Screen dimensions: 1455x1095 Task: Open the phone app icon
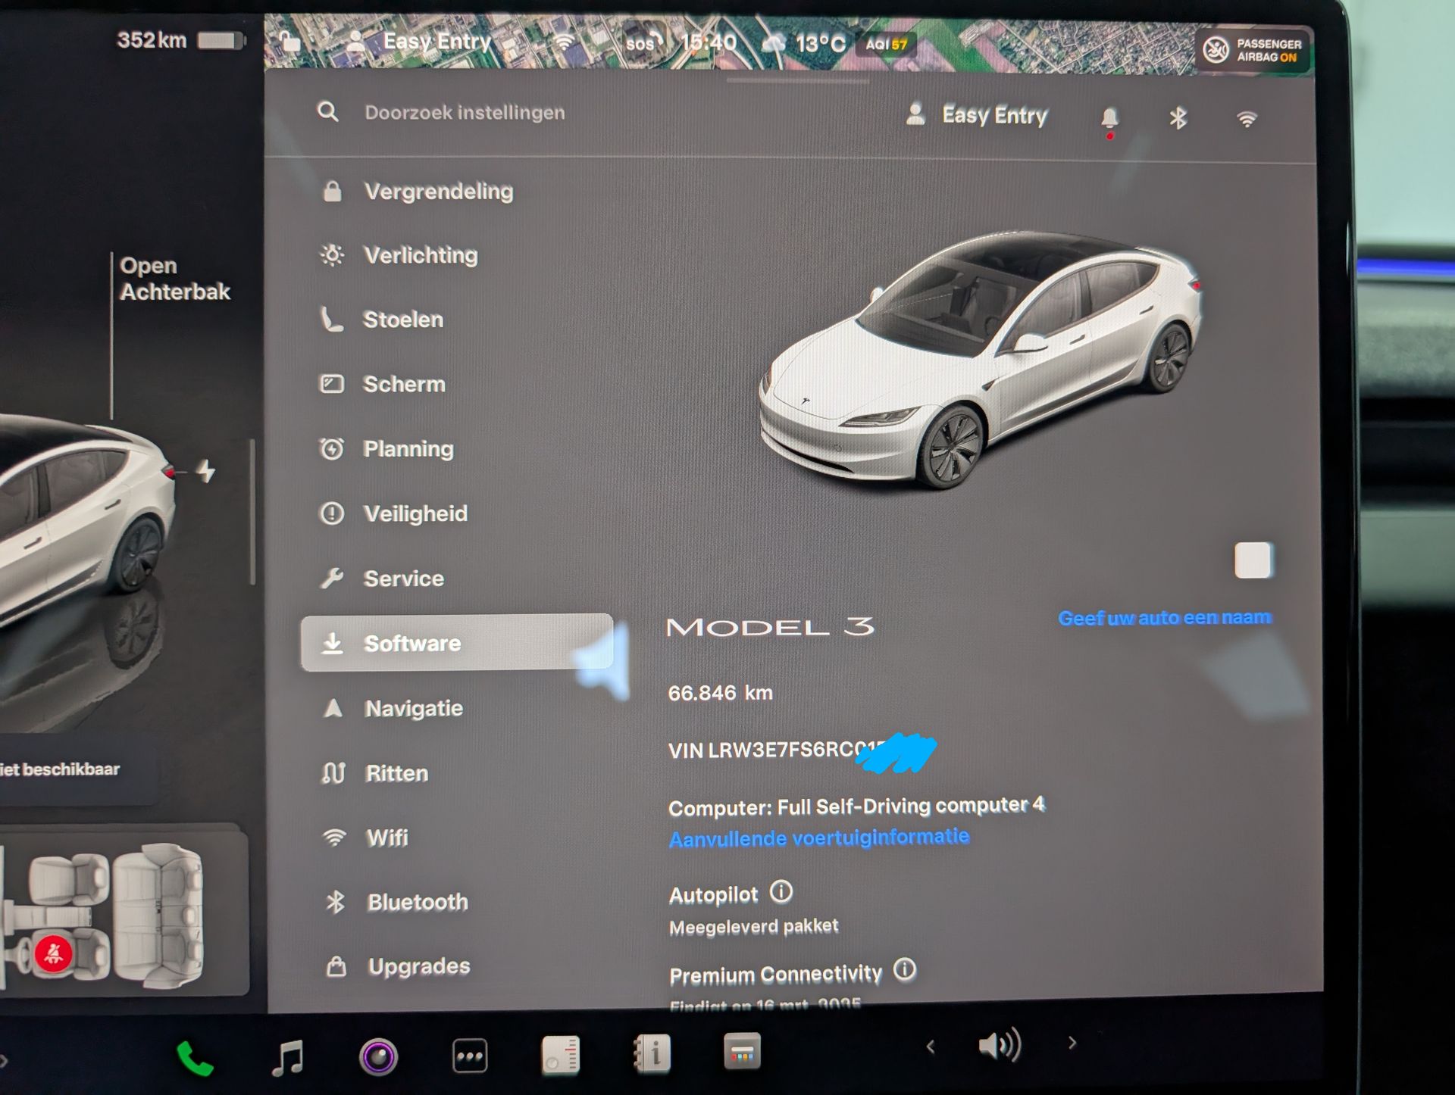click(x=194, y=1057)
